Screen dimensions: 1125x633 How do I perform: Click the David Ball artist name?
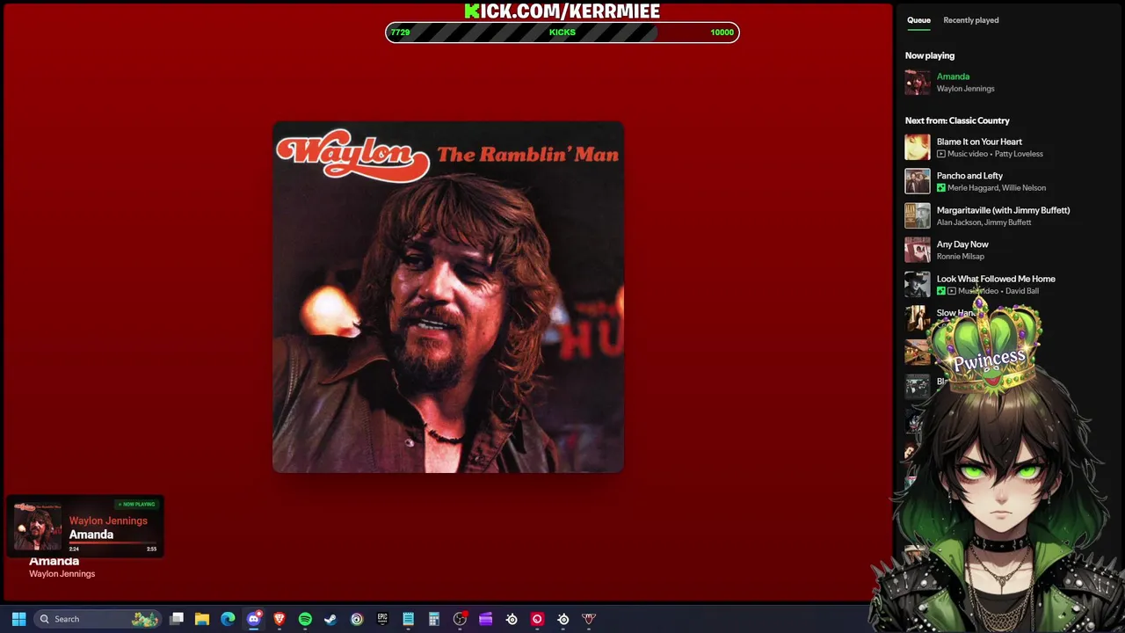pyautogui.click(x=1022, y=291)
